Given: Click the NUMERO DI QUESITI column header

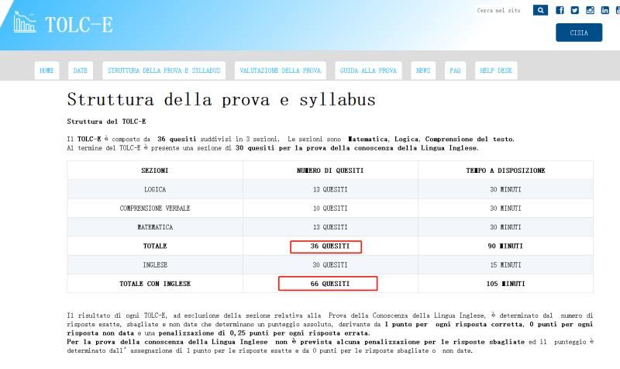Looking at the screenshot, I should tap(330, 171).
